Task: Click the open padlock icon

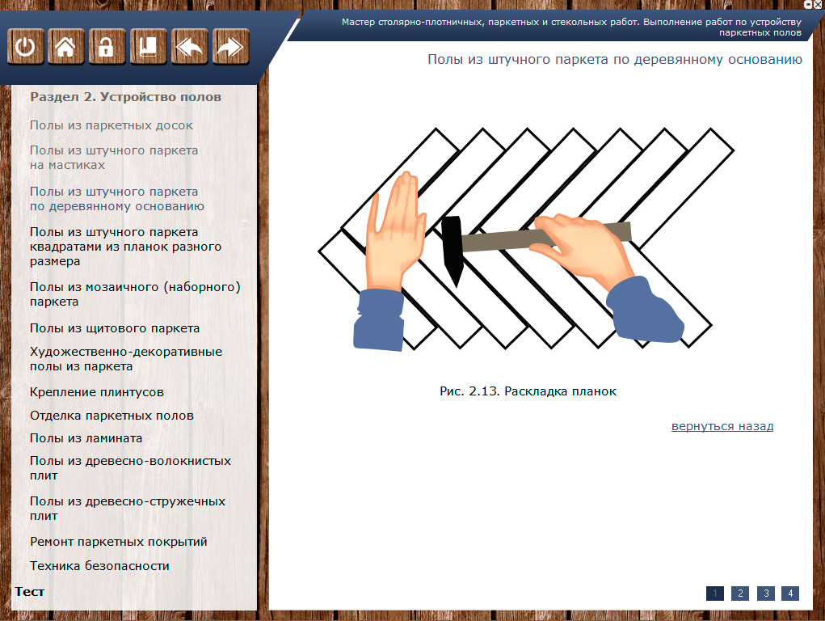Action: coord(107,48)
